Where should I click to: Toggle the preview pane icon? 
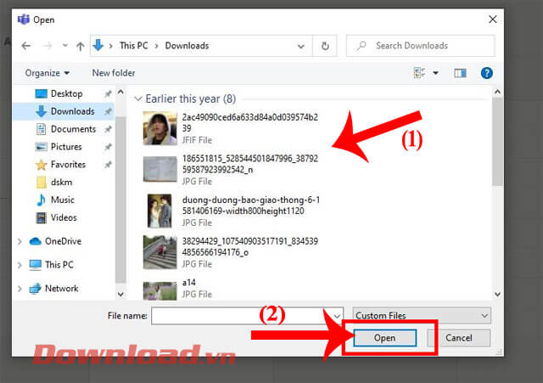coord(461,74)
